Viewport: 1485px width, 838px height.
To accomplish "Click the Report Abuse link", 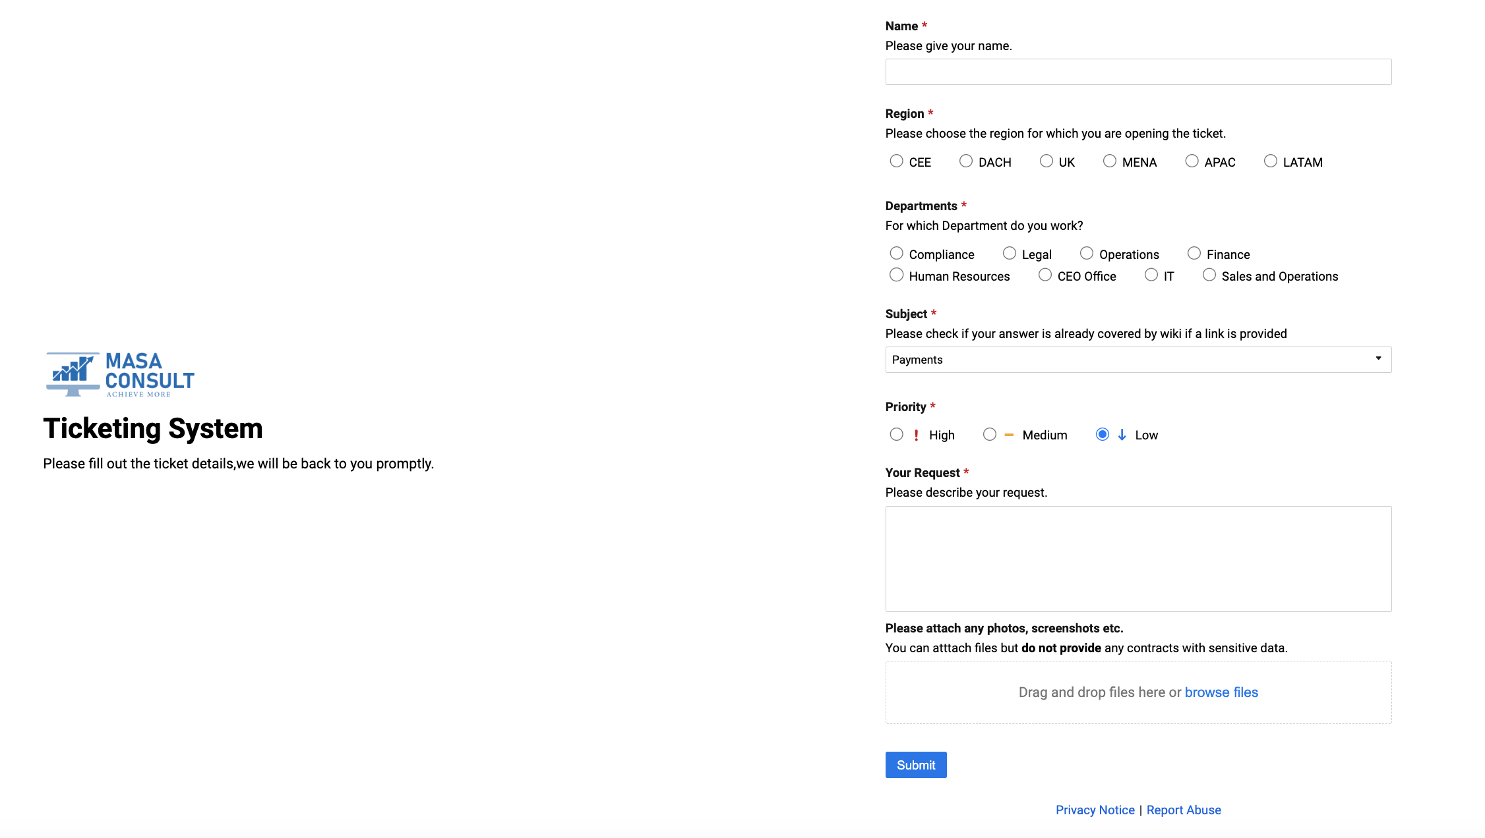I will click(x=1183, y=810).
